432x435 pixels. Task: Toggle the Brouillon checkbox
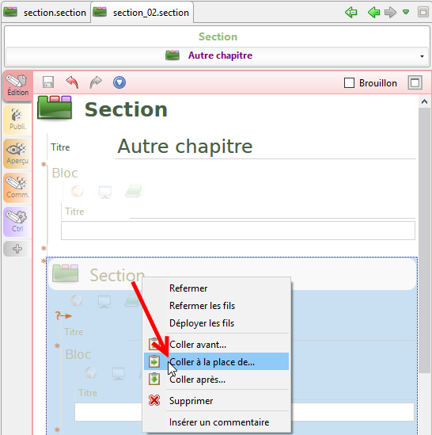pyautogui.click(x=349, y=82)
